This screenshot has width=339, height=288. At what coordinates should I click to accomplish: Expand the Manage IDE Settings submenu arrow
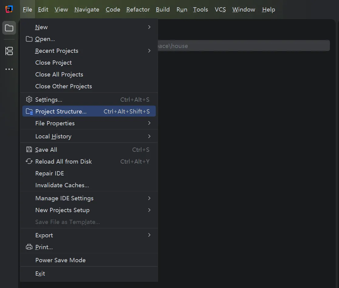(x=149, y=198)
